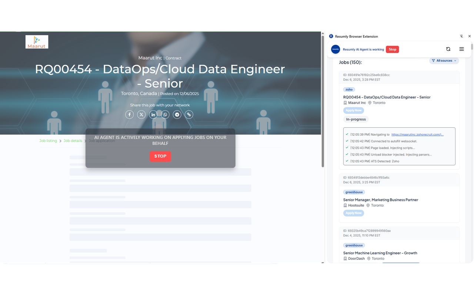Pin the Resumly Browser Extension panel

click(x=461, y=36)
